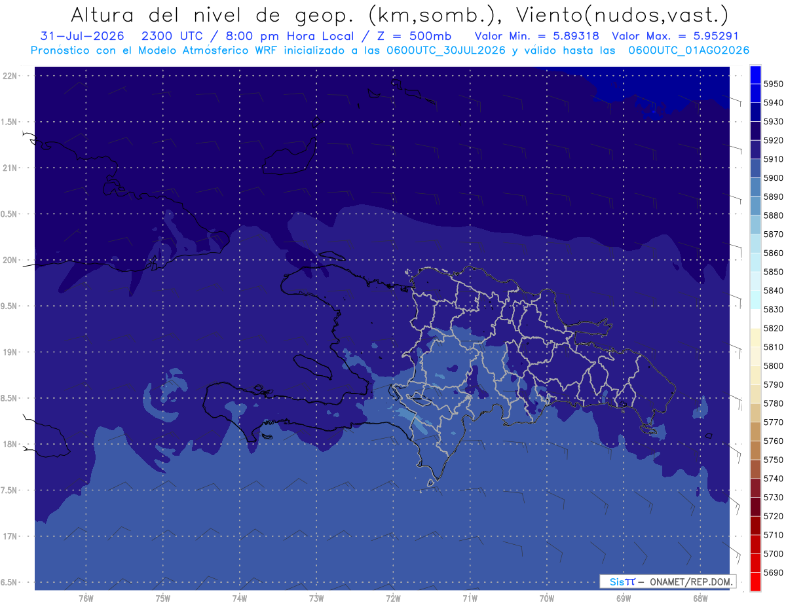
Task: Click the '74W' longitude axis label
Action: point(240,598)
